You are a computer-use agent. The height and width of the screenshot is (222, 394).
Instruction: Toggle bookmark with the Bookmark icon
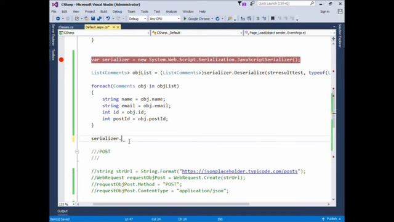273,18
